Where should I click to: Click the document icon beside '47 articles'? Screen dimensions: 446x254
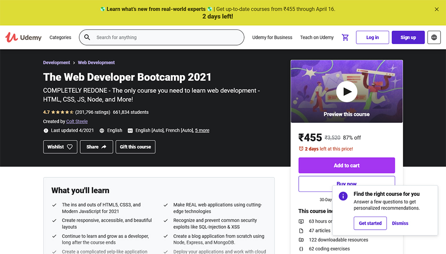tap(301, 231)
